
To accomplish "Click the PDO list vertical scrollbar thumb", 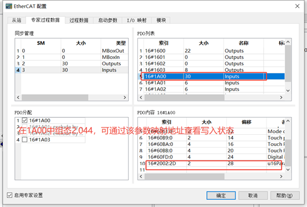I will tap(288, 63).
